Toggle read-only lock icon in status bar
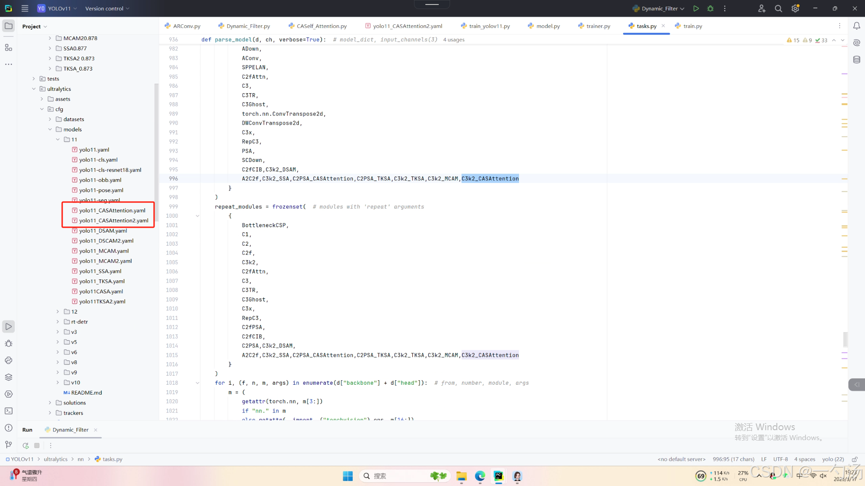 pyautogui.click(x=855, y=459)
